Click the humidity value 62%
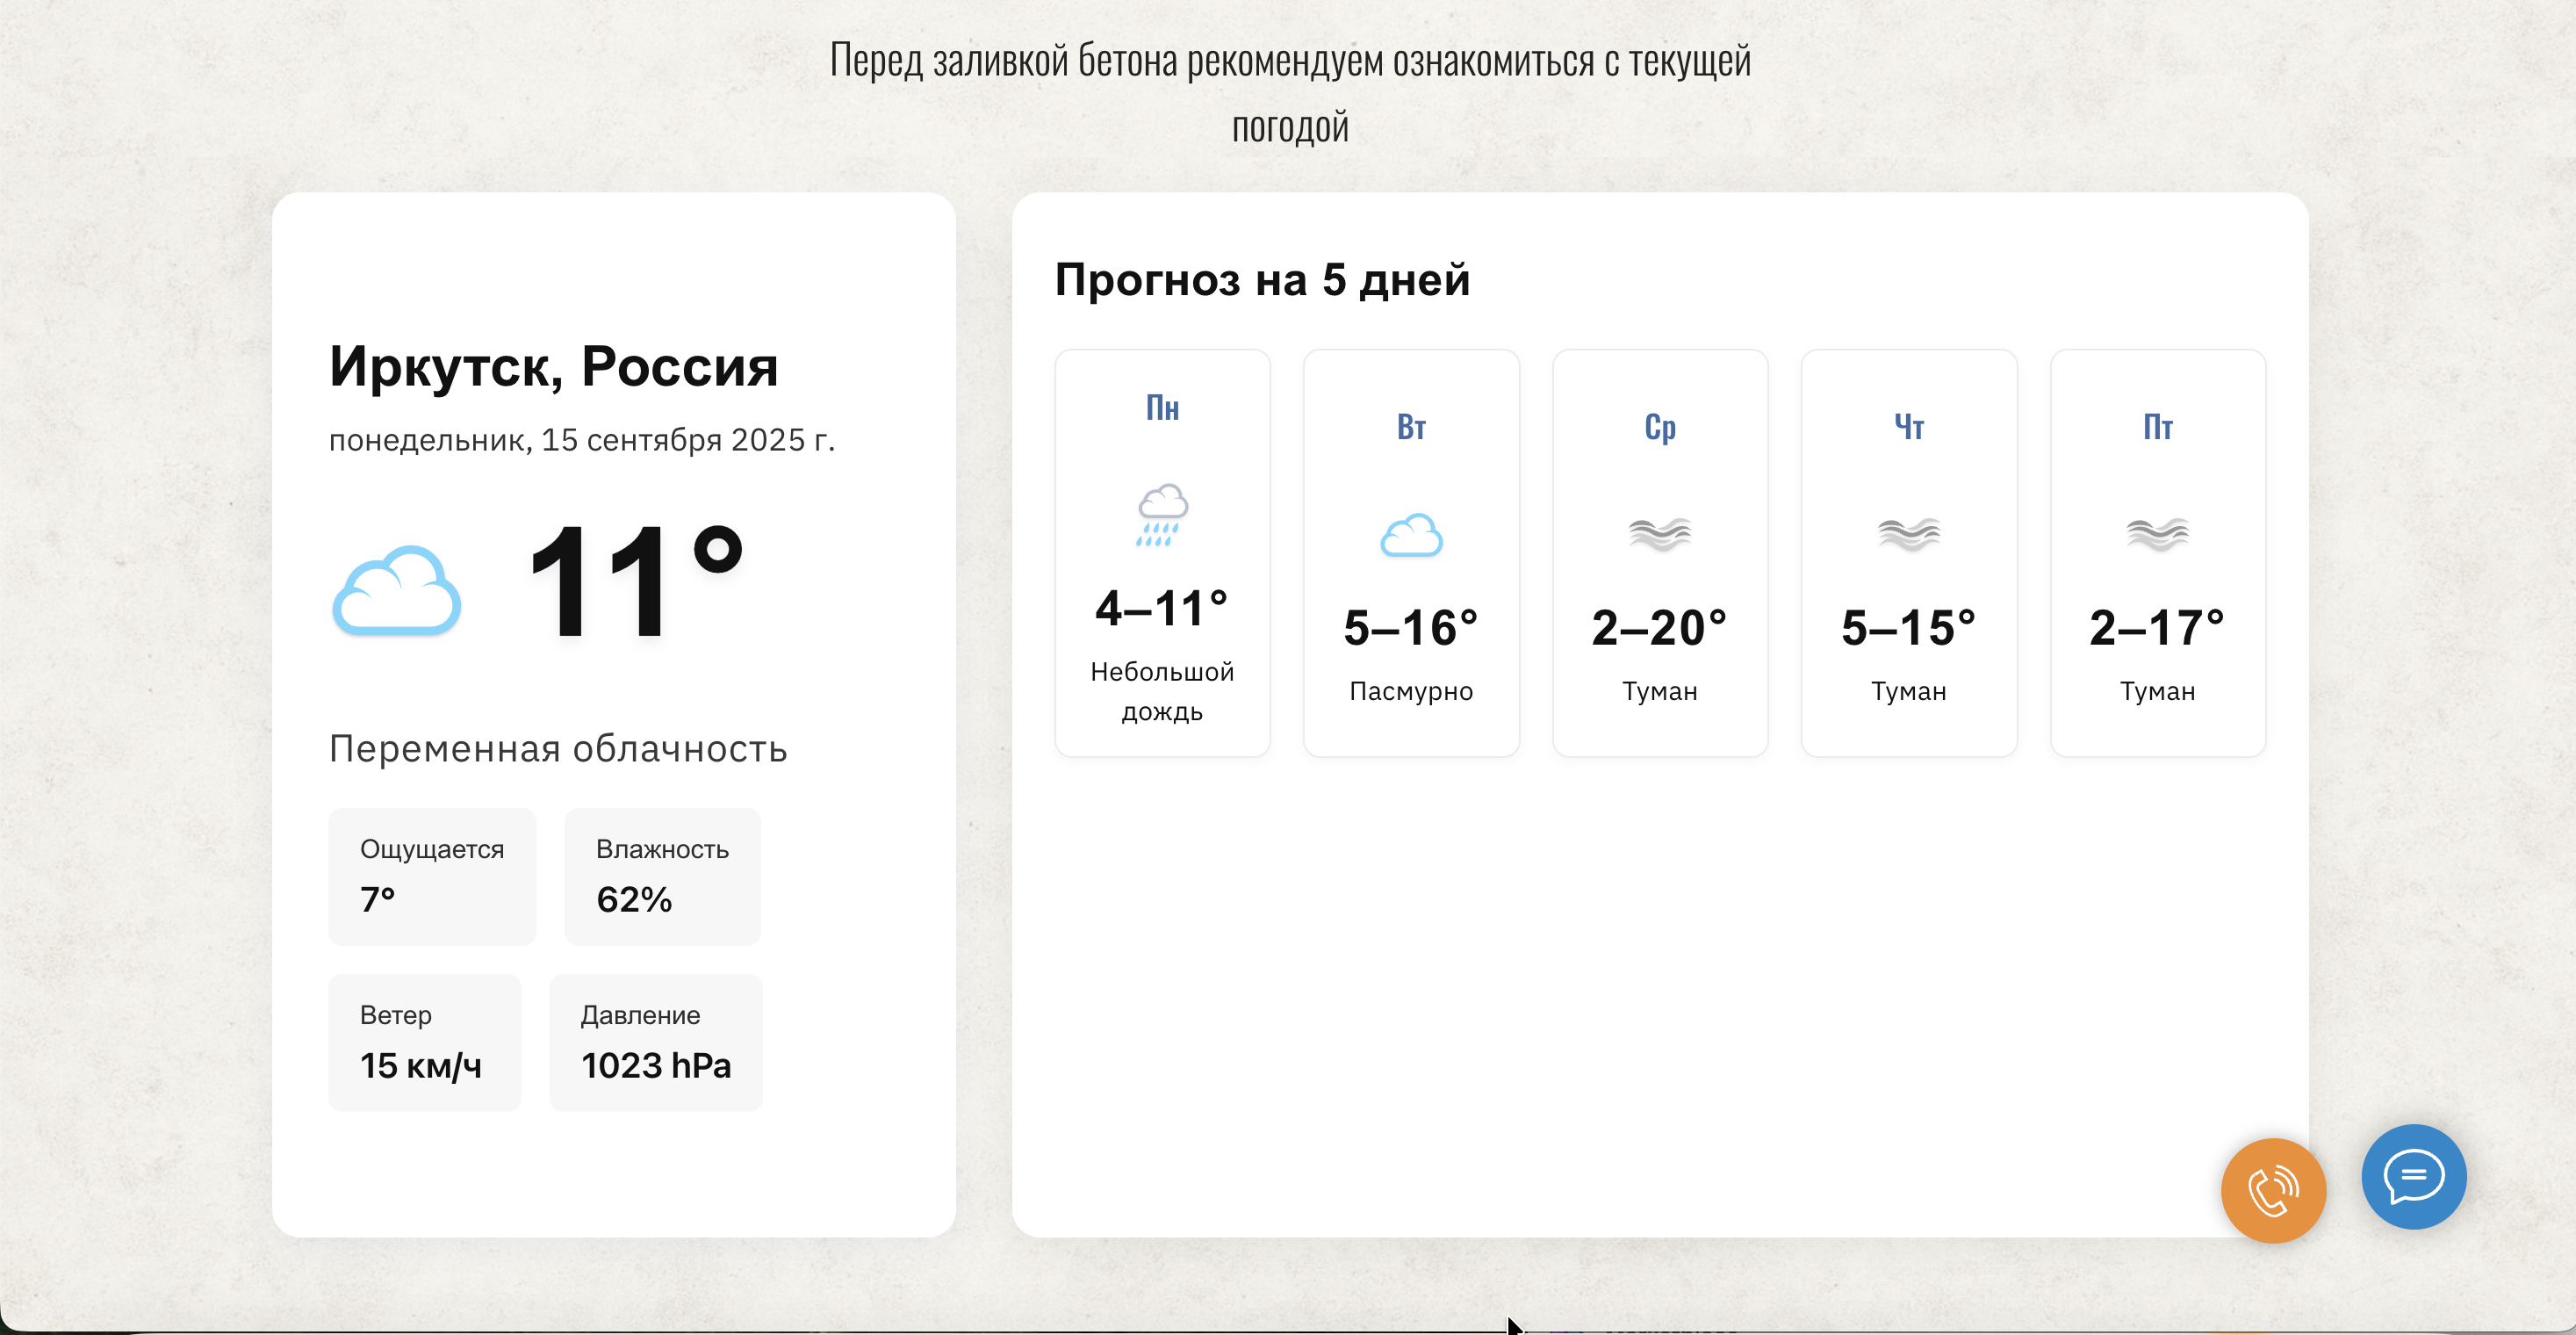This screenshot has height=1335, width=2576. [x=634, y=899]
